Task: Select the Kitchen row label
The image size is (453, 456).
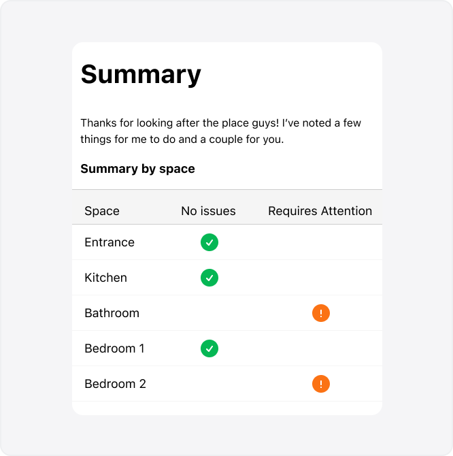Action: [x=105, y=278]
